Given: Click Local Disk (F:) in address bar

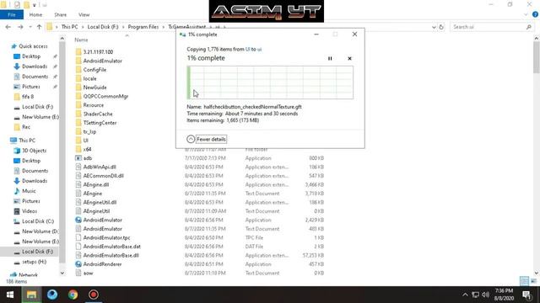Looking at the screenshot, I should (103, 27).
